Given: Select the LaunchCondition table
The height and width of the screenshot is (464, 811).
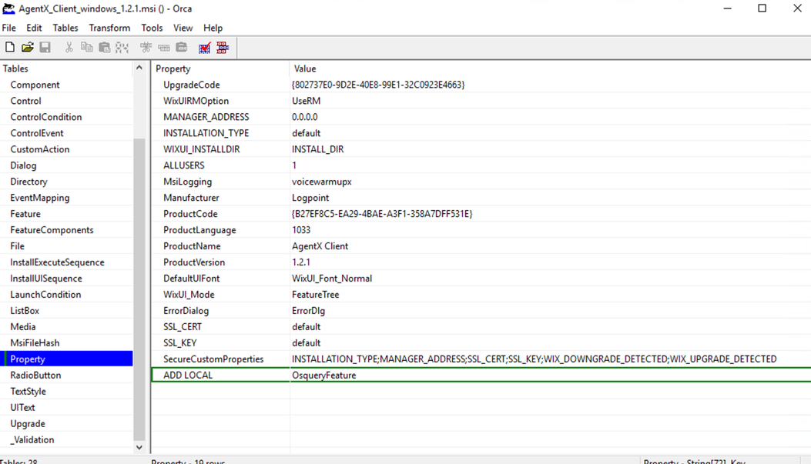Looking at the screenshot, I should [45, 295].
